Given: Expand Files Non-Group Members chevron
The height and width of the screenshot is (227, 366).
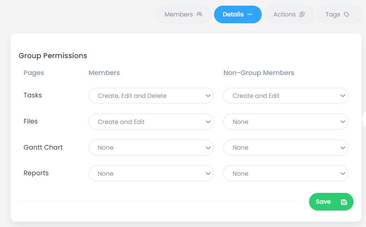Looking at the screenshot, I should tap(343, 122).
